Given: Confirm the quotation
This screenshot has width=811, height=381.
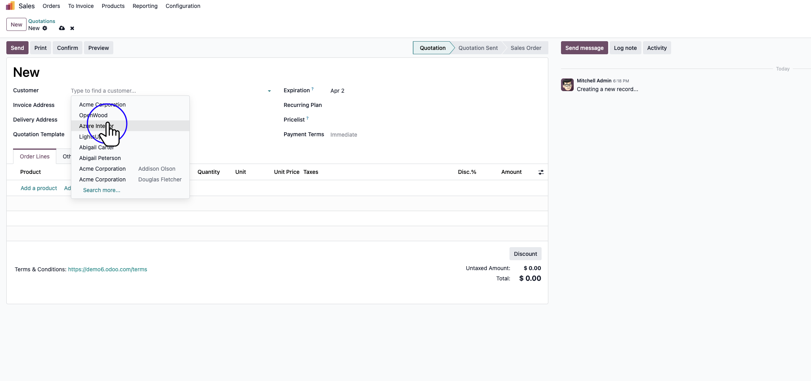Looking at the screenshot, I should pos(67,48).
